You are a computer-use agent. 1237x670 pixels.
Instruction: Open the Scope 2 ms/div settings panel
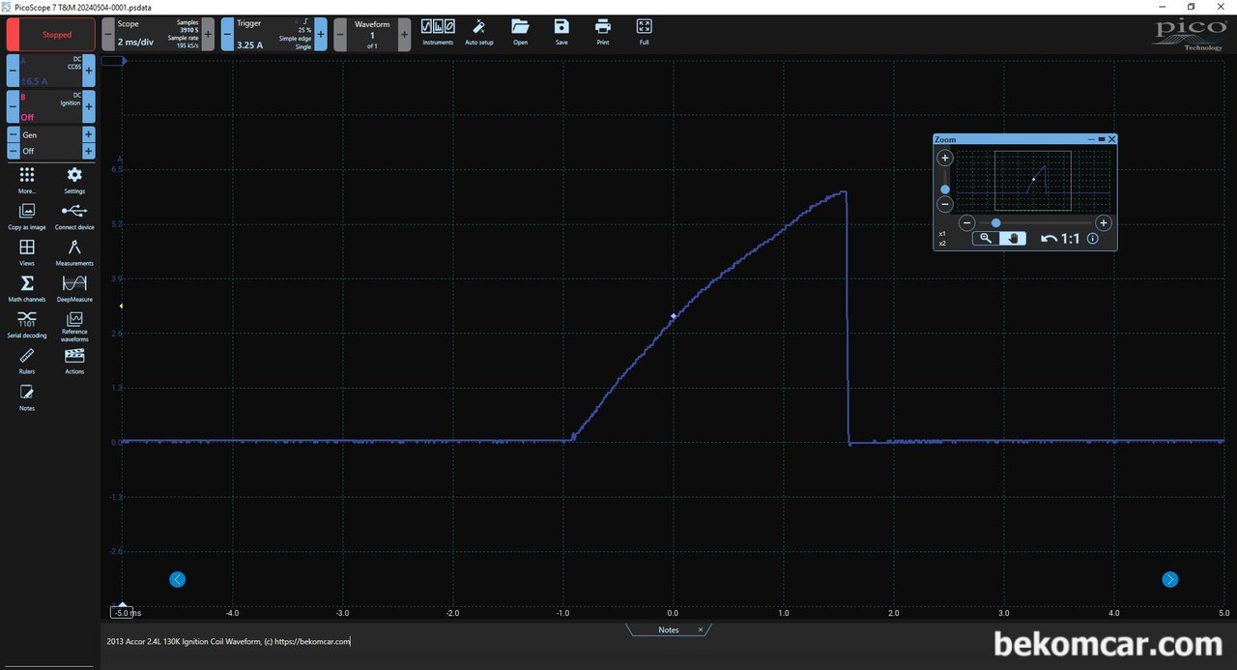click(x=158, y=35)
